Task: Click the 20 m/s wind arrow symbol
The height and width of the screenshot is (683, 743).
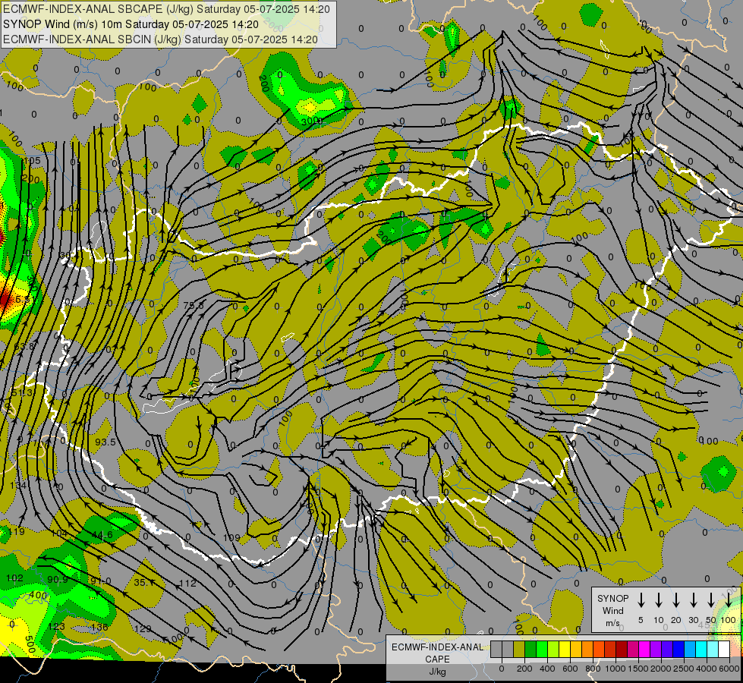Action: 676,600
